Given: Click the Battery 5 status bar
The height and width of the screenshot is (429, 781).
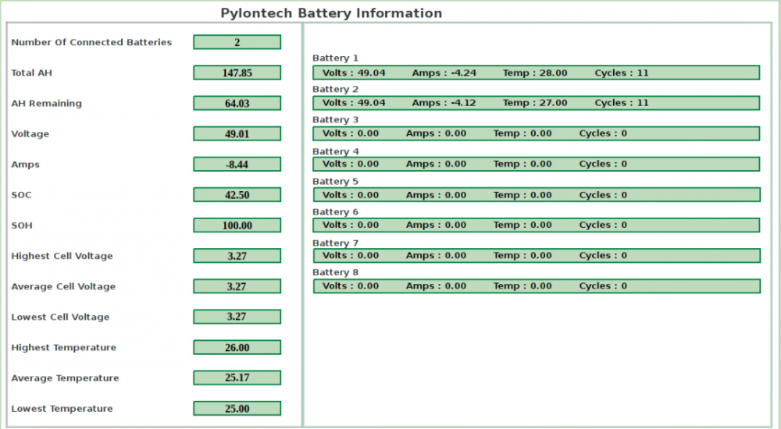Looking at the screenshot, I should (537, 194).
